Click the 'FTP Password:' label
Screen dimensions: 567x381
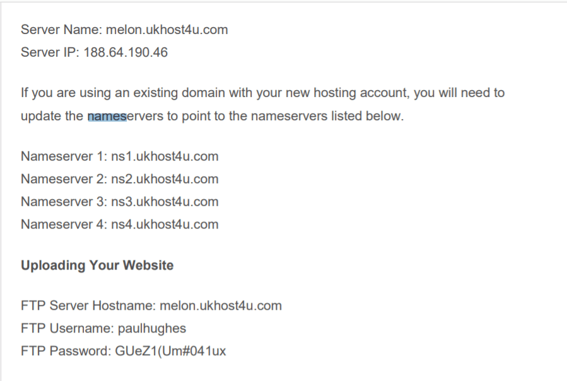66,351
